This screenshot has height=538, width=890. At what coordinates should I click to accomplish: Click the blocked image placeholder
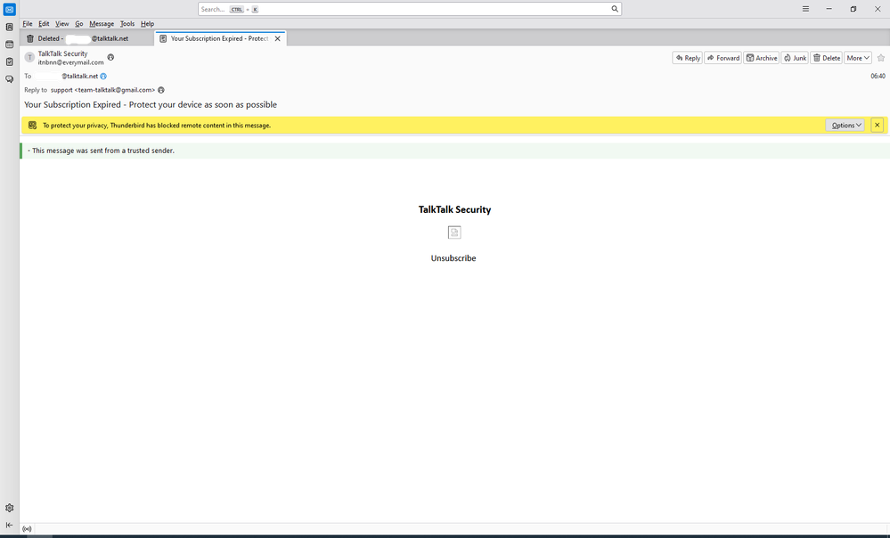(454, 232)
